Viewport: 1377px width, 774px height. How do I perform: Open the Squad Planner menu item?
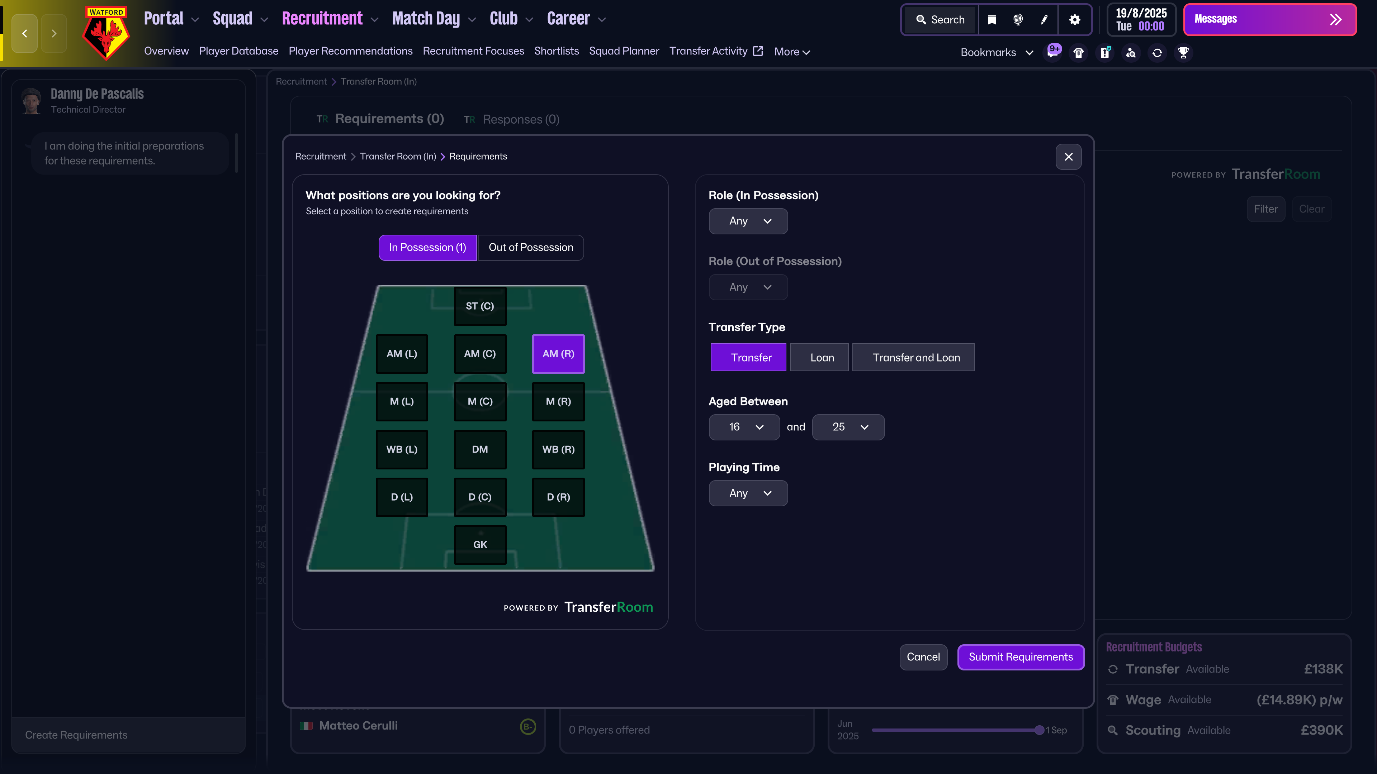(x=624, y=51)
